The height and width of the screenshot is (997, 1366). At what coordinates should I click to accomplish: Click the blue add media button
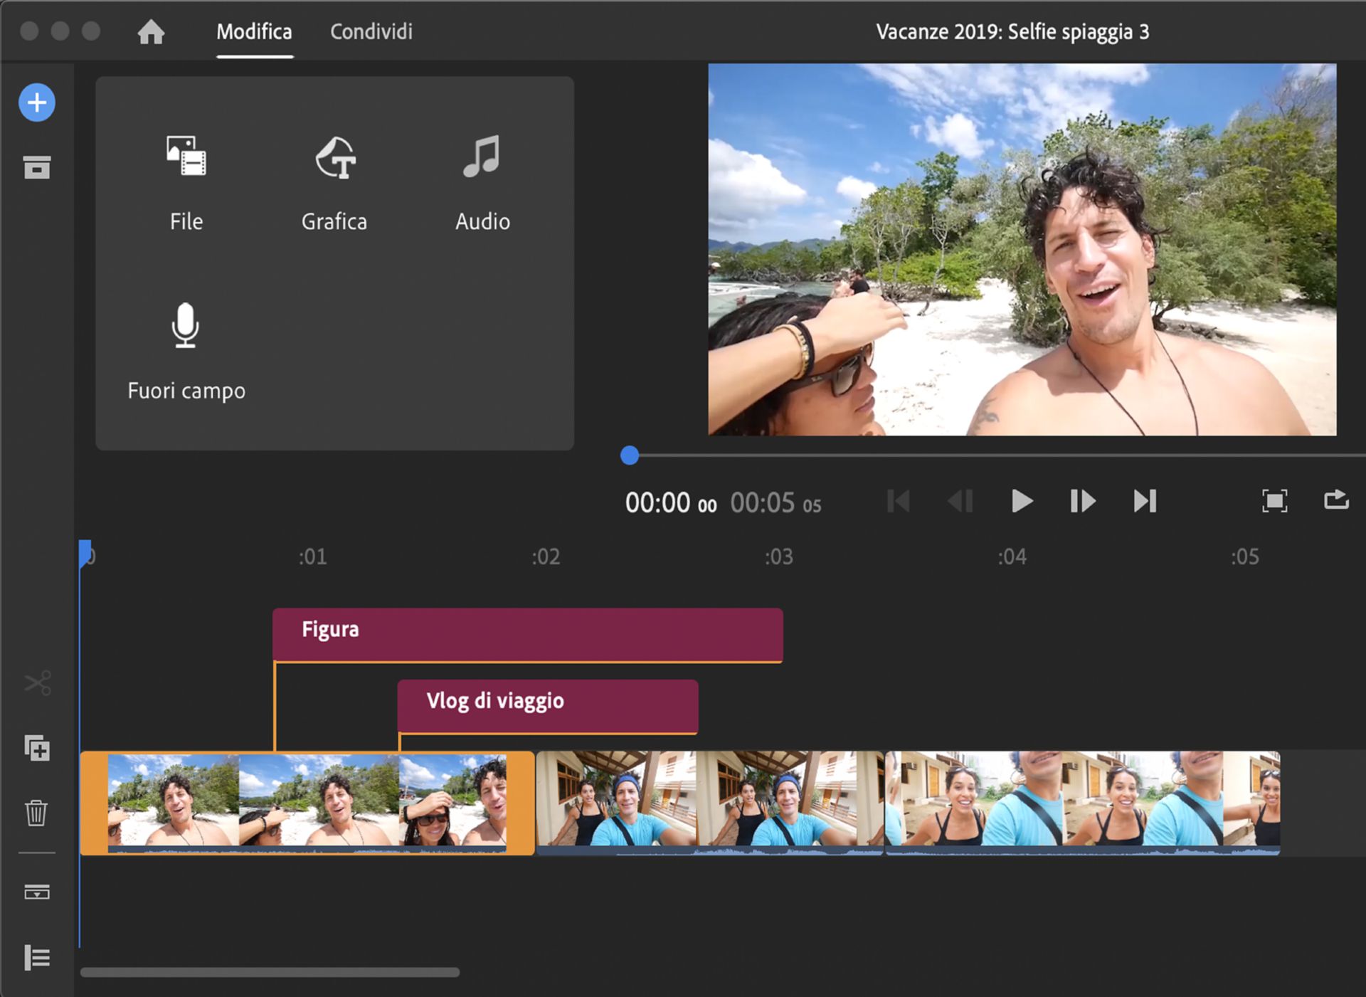(x=37, y=102)
